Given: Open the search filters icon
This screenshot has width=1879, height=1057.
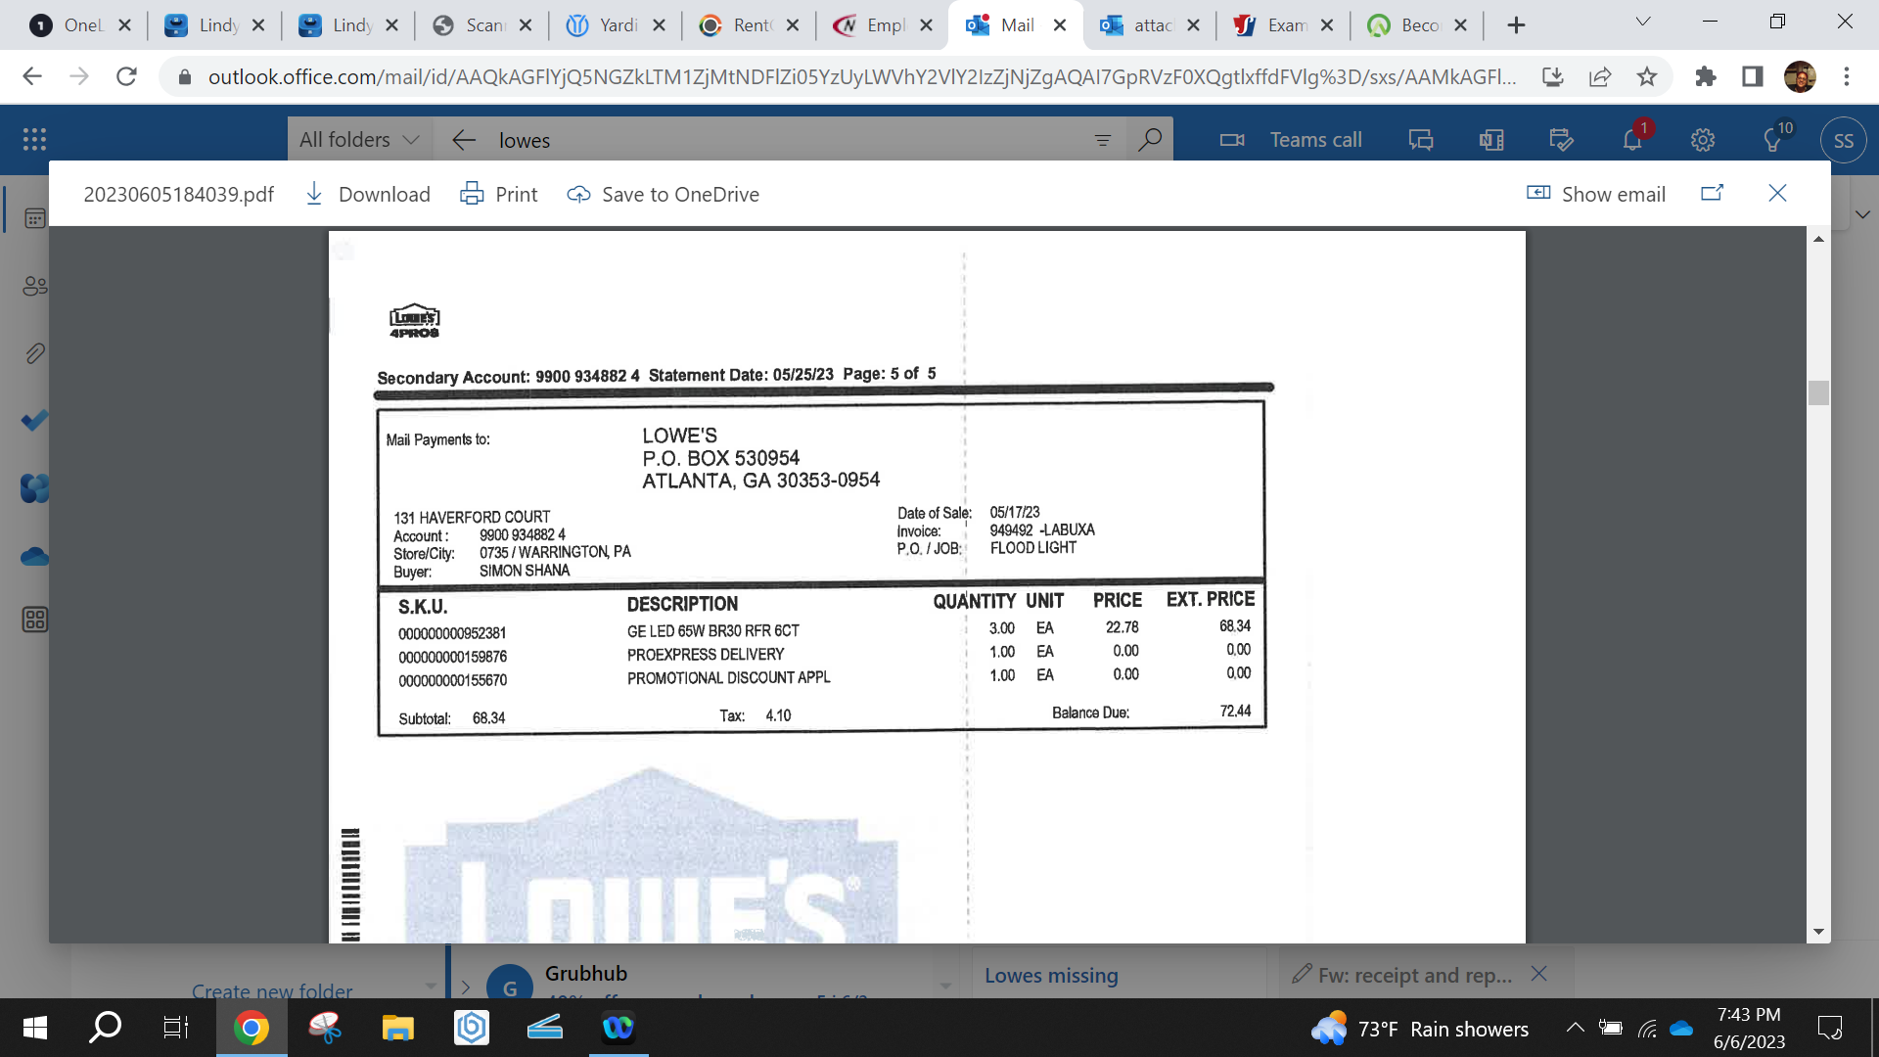Looking at the screenshot, I should click(x=1102, y=140).
